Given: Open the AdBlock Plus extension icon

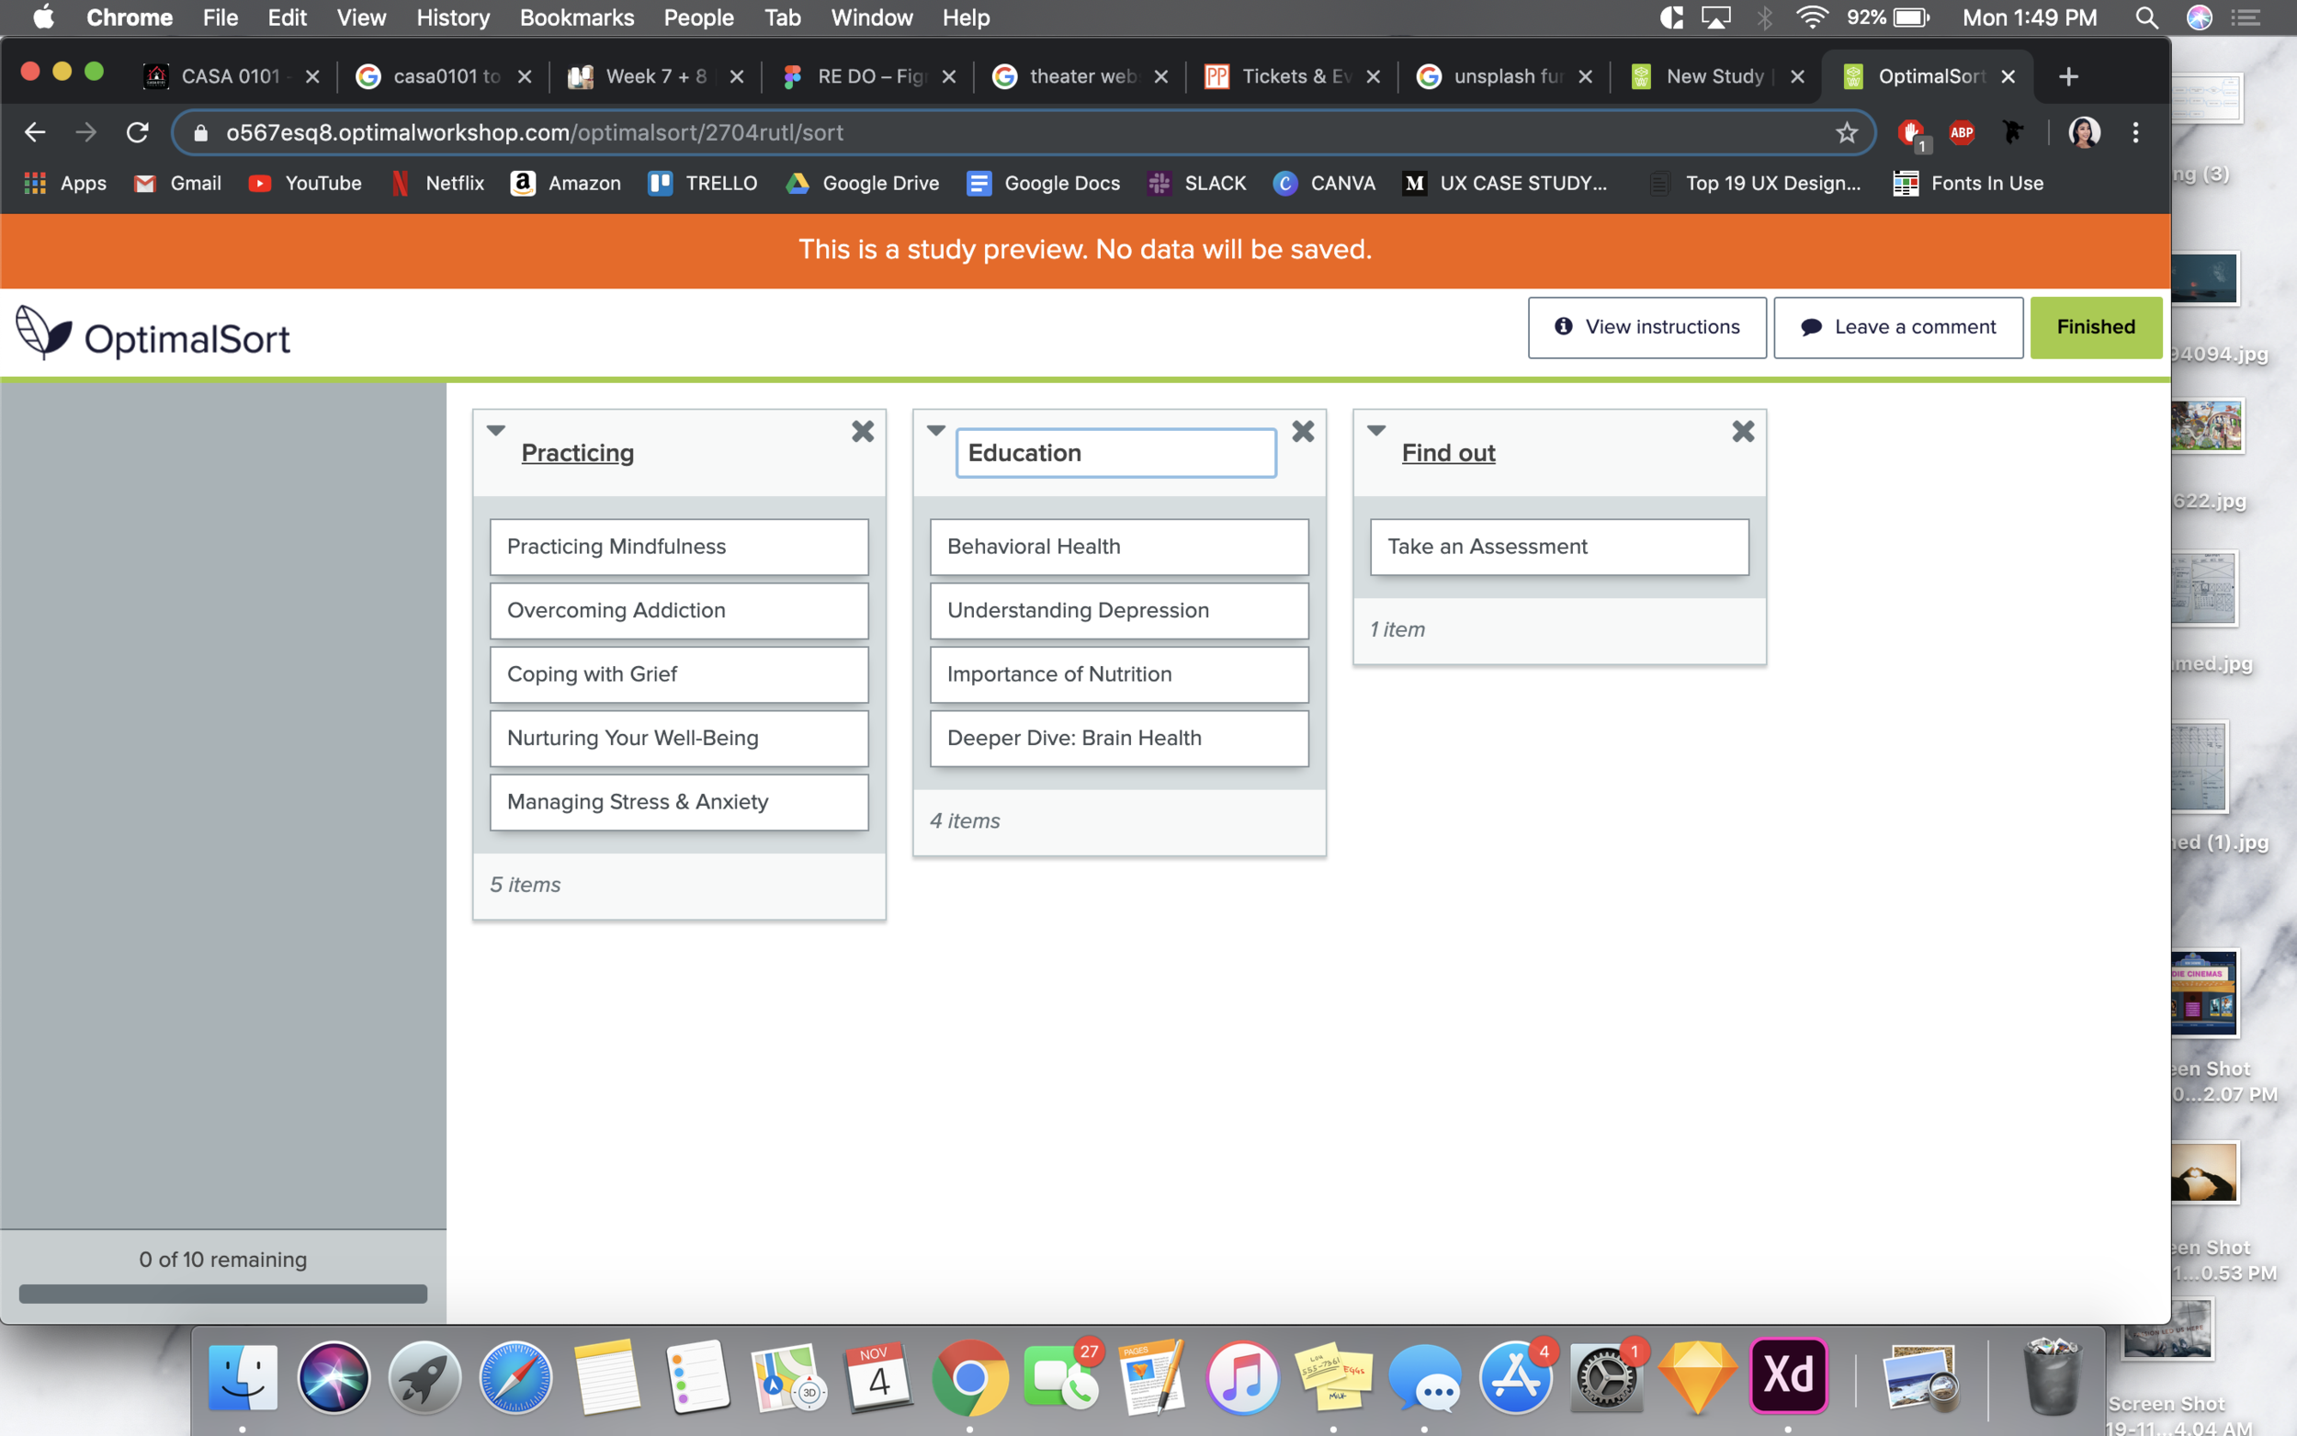Looking at the screenshot, I should [x=1961, y=133].
